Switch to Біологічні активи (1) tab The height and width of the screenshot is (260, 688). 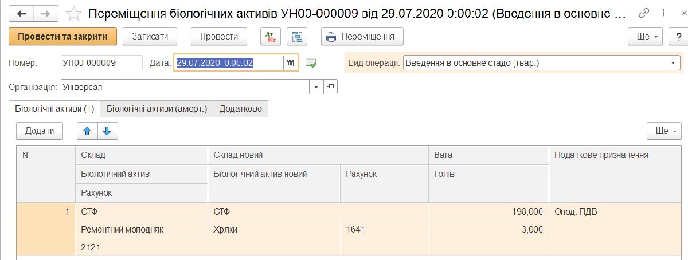click(54, 109)
